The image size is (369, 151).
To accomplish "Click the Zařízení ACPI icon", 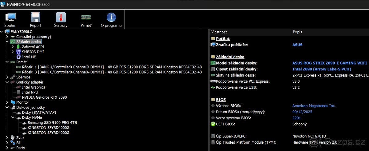I will pos(18,47).
